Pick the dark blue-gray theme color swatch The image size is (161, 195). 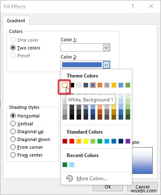[86, 85]
